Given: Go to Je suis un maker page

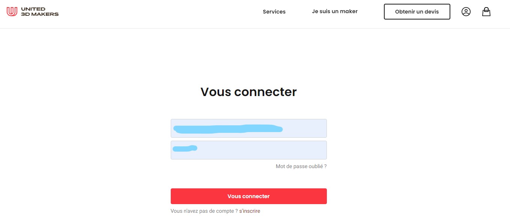Looking at the screenshot, I should tap(334, 12).
